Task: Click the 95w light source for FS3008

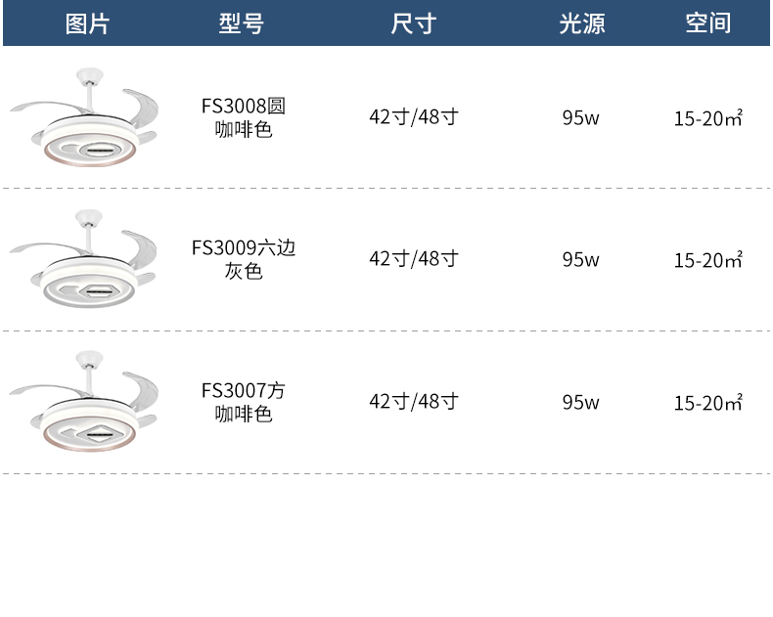Action: pyautogui.click(x=581, y=117)
